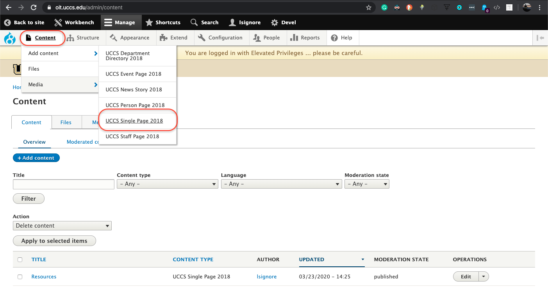Click Apply to selected items button
The width and height of the screenshot is (548, 287).
(54, 241)
